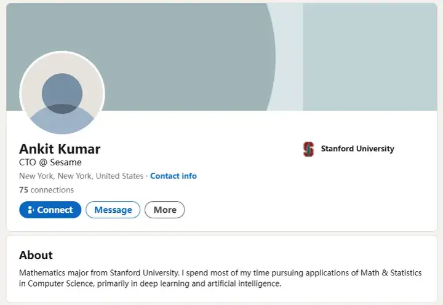Open the Message button

113,210
